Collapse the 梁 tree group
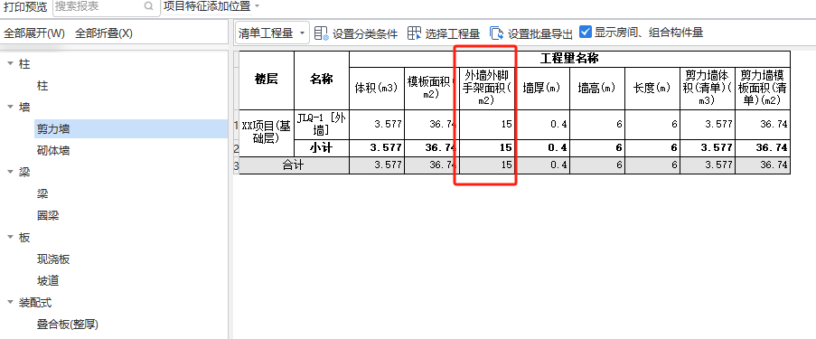This screenshot has height=339, width=816. coord(11,173)
